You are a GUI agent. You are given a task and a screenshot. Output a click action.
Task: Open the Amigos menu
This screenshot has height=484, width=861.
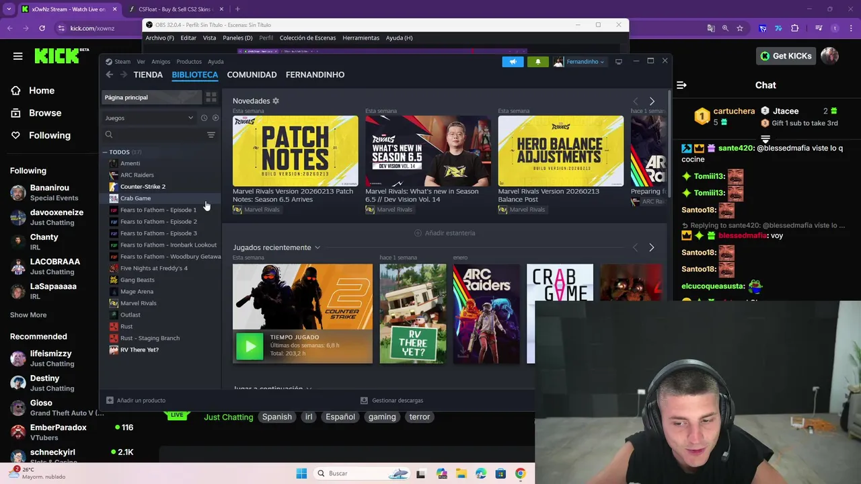[161, 62]
